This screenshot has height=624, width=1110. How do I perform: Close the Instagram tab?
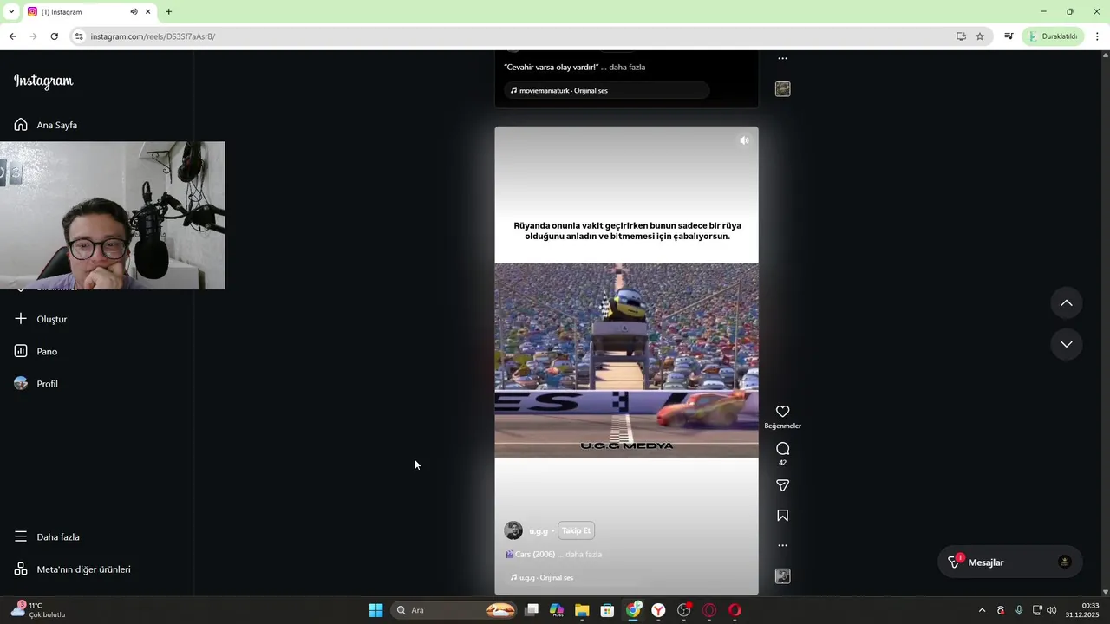pyautogui.click(x=147, y=12)
